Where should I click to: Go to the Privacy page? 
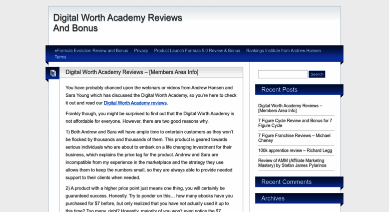(141, 51)
